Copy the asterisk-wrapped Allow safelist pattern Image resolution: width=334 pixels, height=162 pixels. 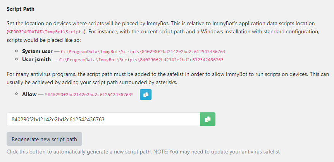(146, 95)
